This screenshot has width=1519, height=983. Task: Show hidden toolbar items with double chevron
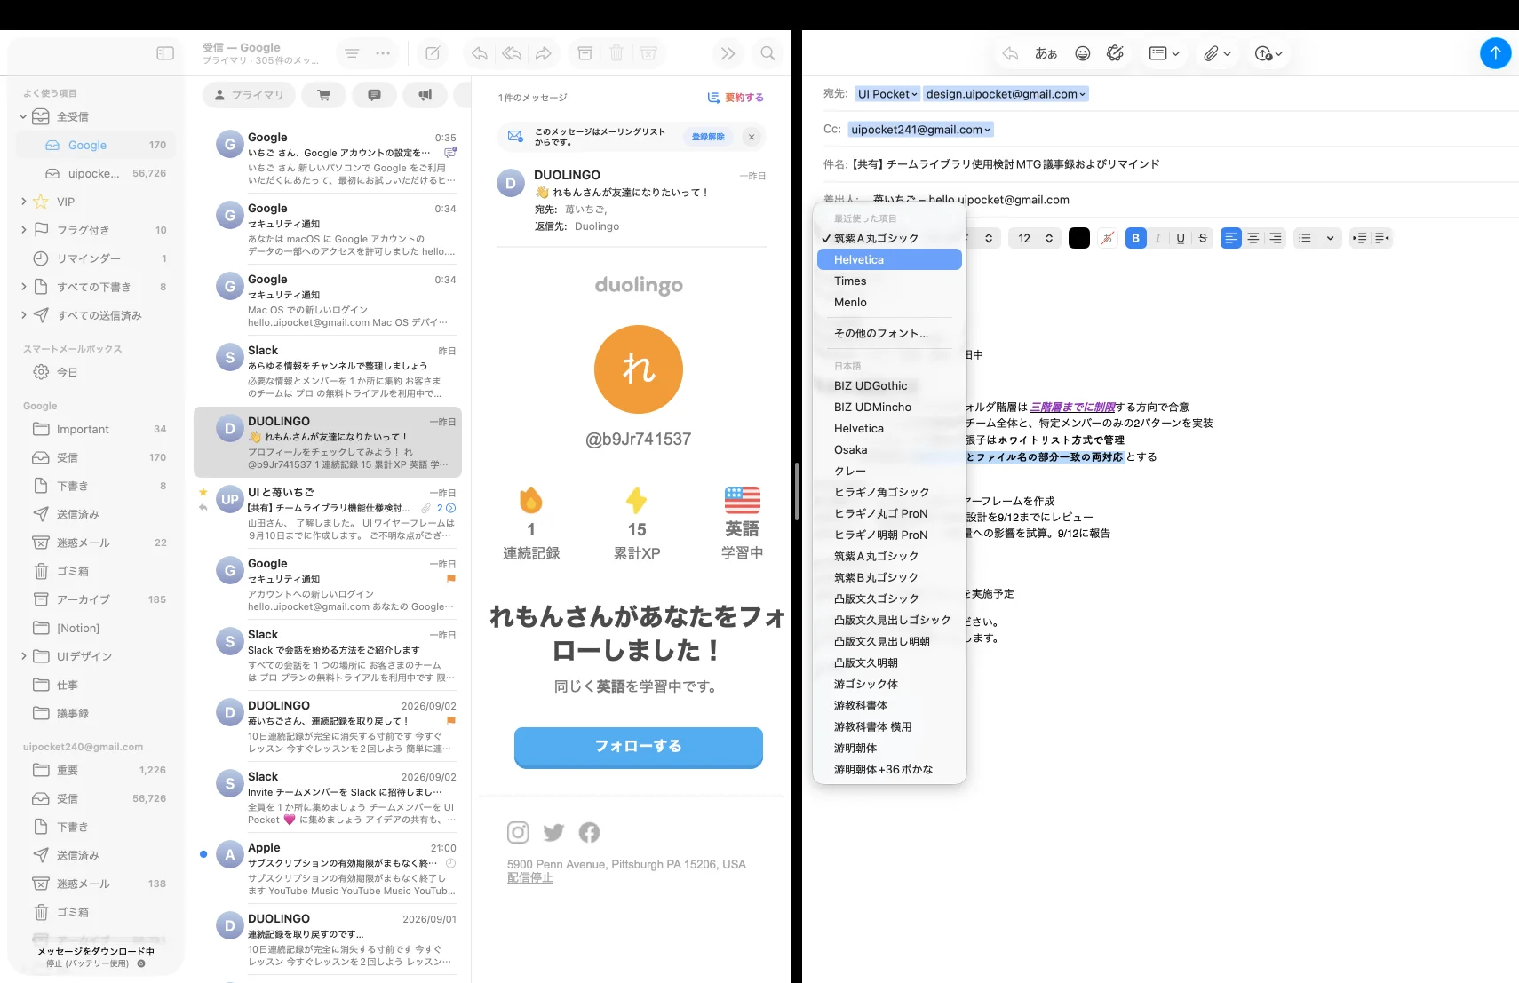728,53
